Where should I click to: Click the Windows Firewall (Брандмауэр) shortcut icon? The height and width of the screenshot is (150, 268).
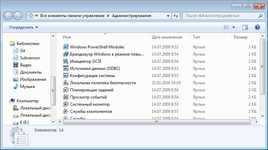(x=66, y=54)
